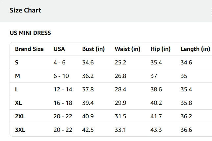Select the US MINI DRESS heading
Screen dimensions: 212x141
(x=30, y=33)
